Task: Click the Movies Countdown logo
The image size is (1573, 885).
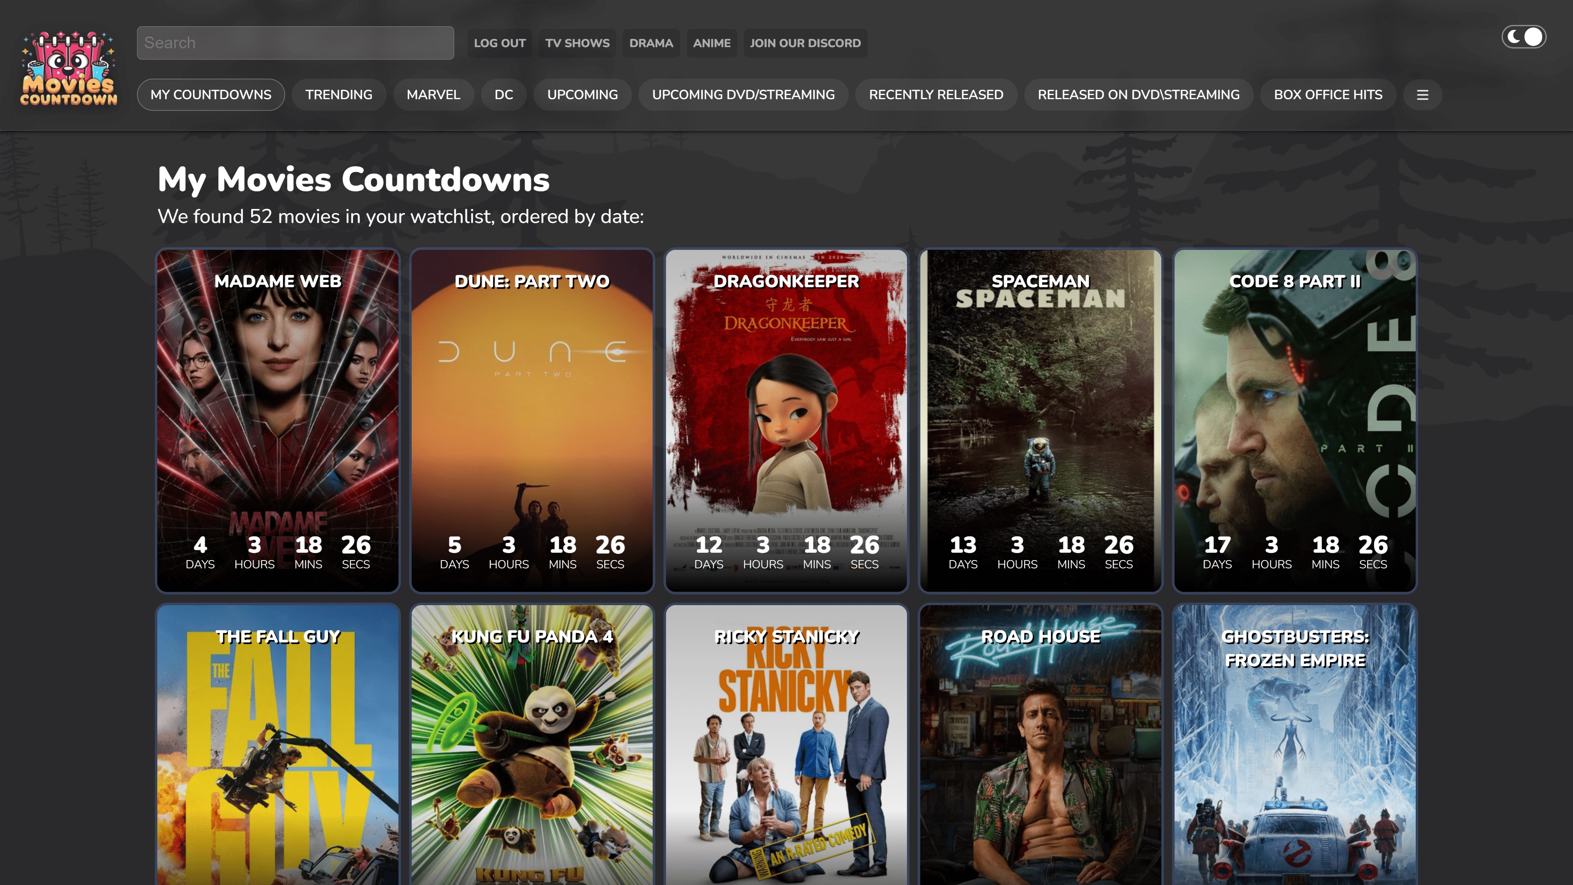Action: tap(68, 68)
